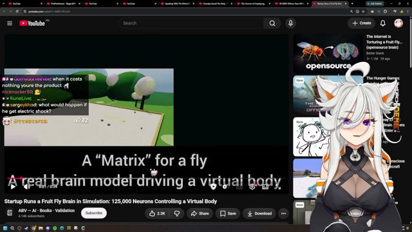Click video title 'Startup Runs a Fruit Fly Brain'
This screenshot has width=412, height=232.
click(111, 202)
